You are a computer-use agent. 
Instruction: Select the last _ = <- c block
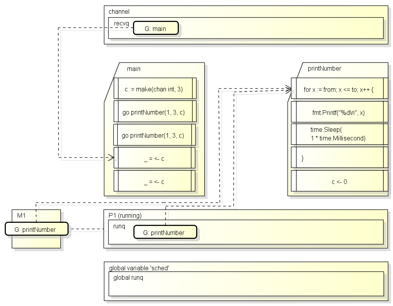tap(155, 181)
